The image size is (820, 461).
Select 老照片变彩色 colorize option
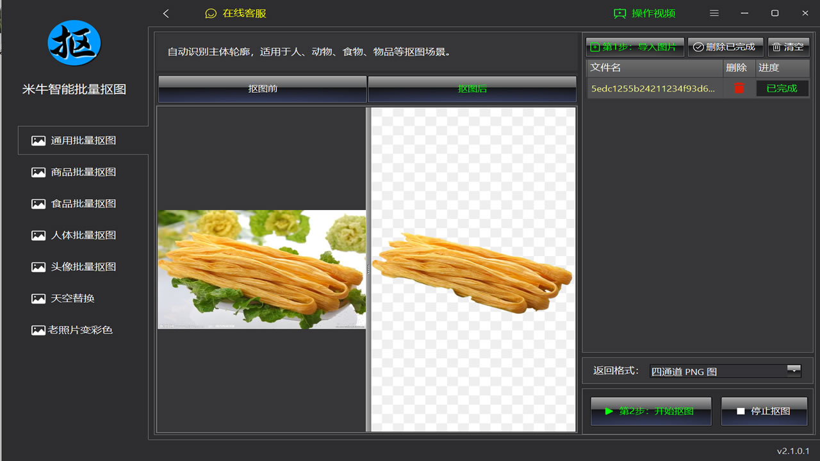coord(80,330)
